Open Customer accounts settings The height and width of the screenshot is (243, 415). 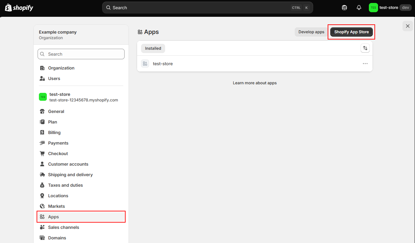[81, 164]
